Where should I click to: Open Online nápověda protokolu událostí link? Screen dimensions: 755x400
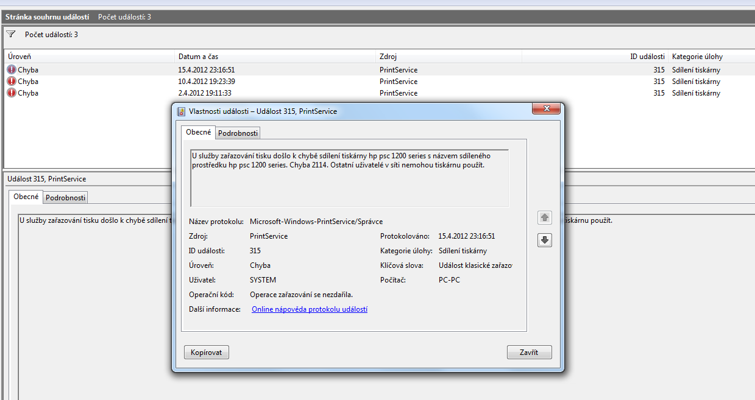310,309
